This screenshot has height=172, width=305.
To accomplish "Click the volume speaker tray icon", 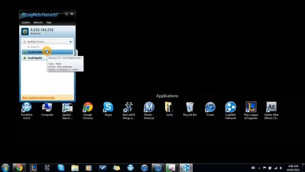I will point(281,168).
